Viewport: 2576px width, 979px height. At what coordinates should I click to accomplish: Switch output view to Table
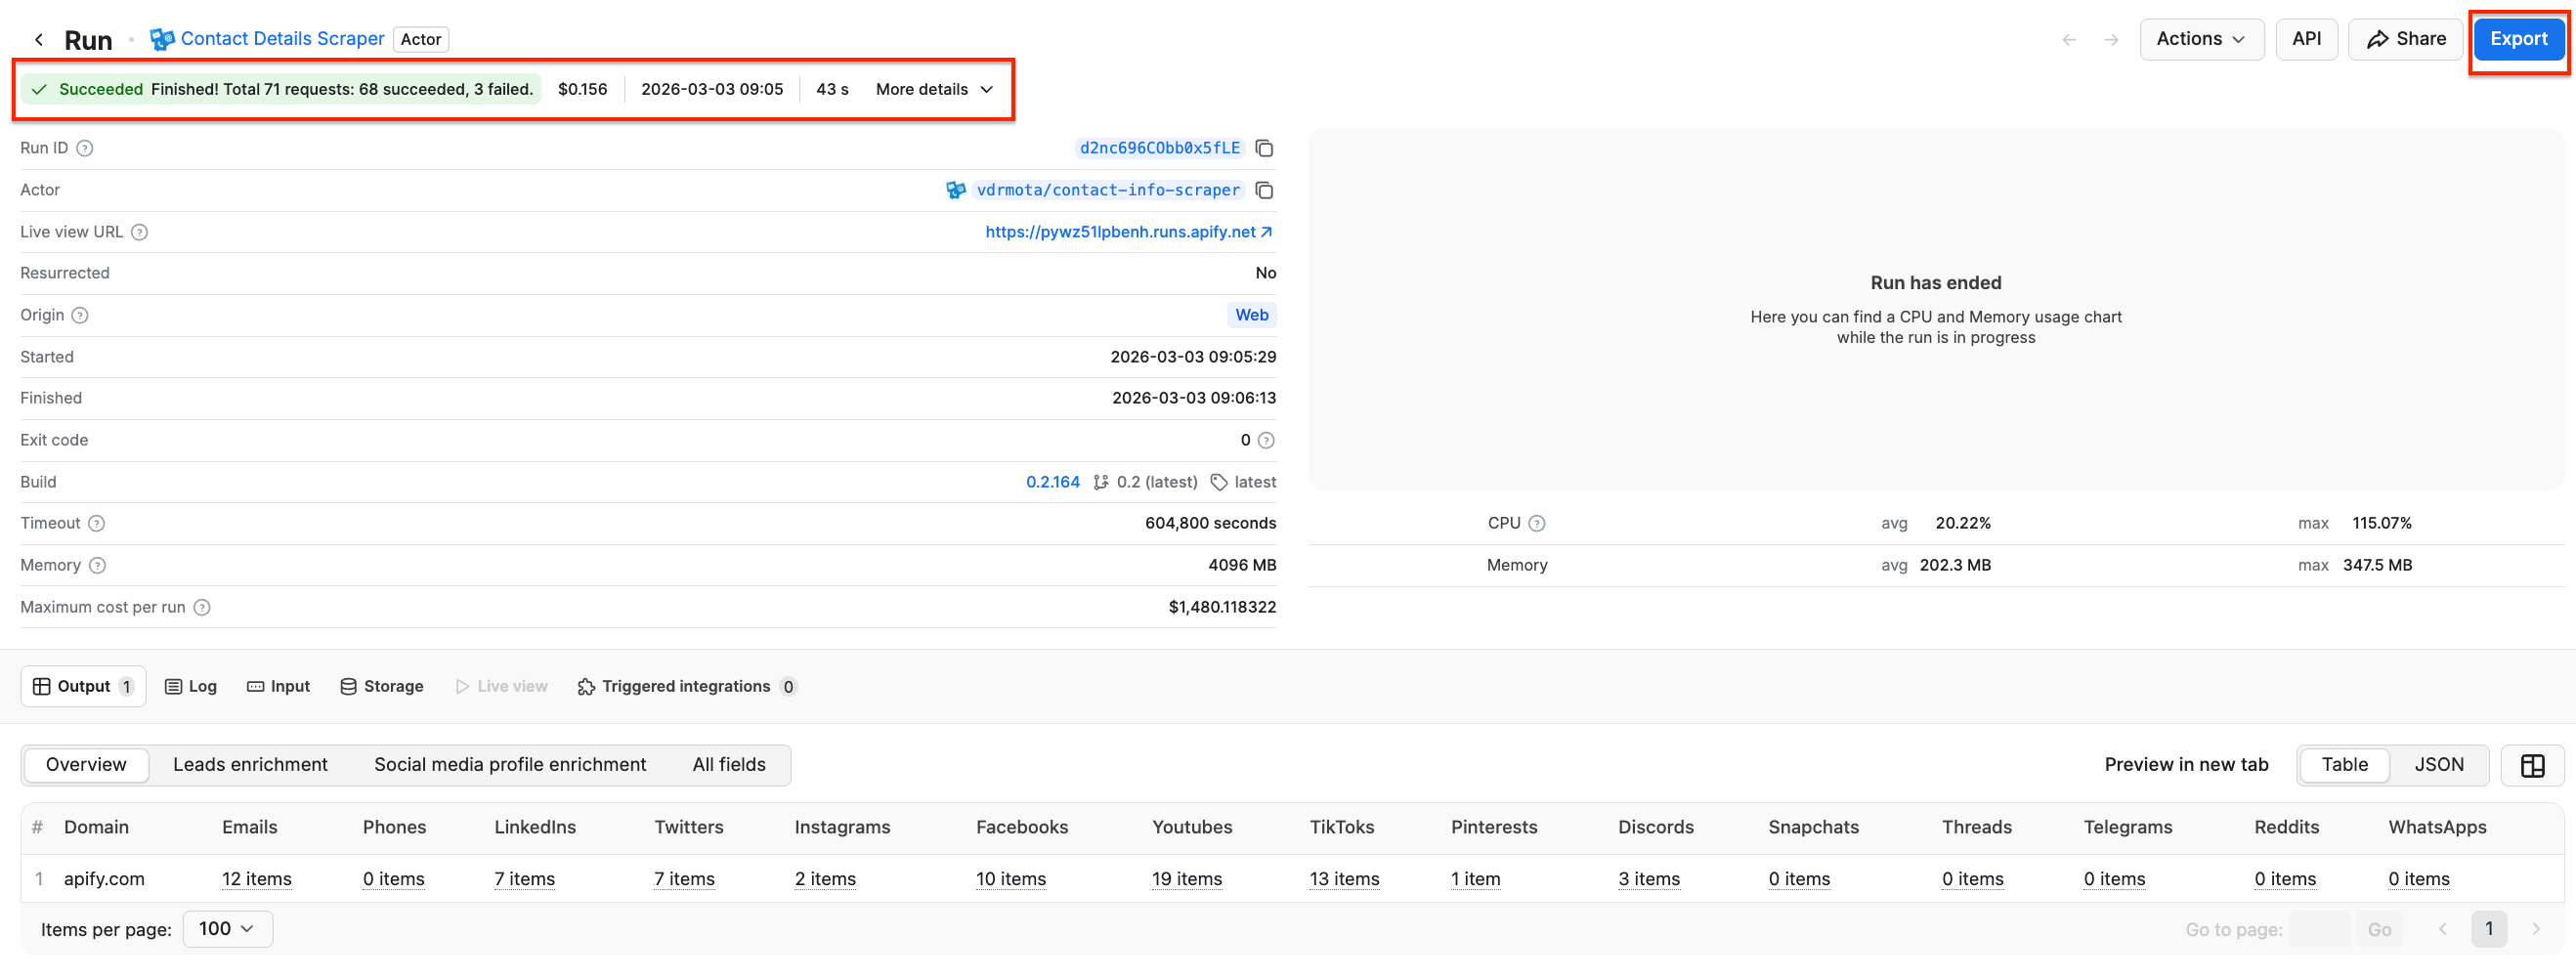pos(2345,764)
